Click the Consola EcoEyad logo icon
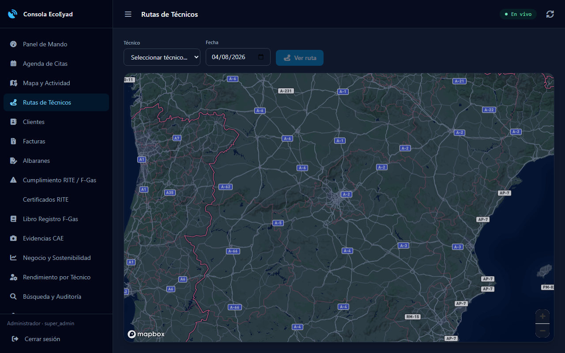This screenshot has width=565, height=353. pos(12,14)
